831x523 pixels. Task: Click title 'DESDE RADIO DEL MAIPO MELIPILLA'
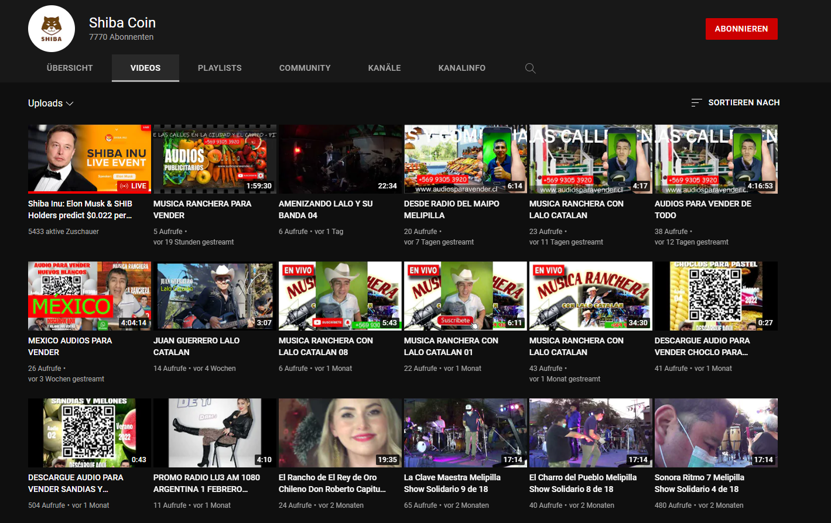(452, 209)
